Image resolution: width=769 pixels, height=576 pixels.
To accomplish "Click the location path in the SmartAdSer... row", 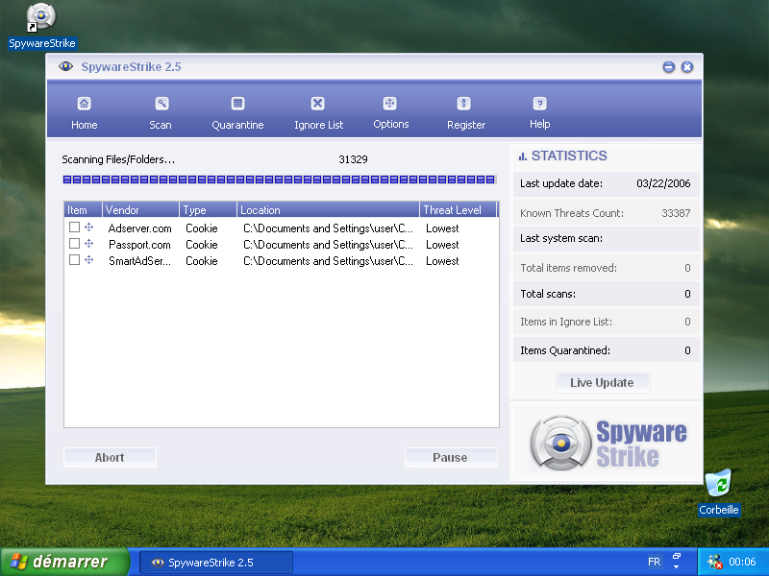I will pos(328,260).
